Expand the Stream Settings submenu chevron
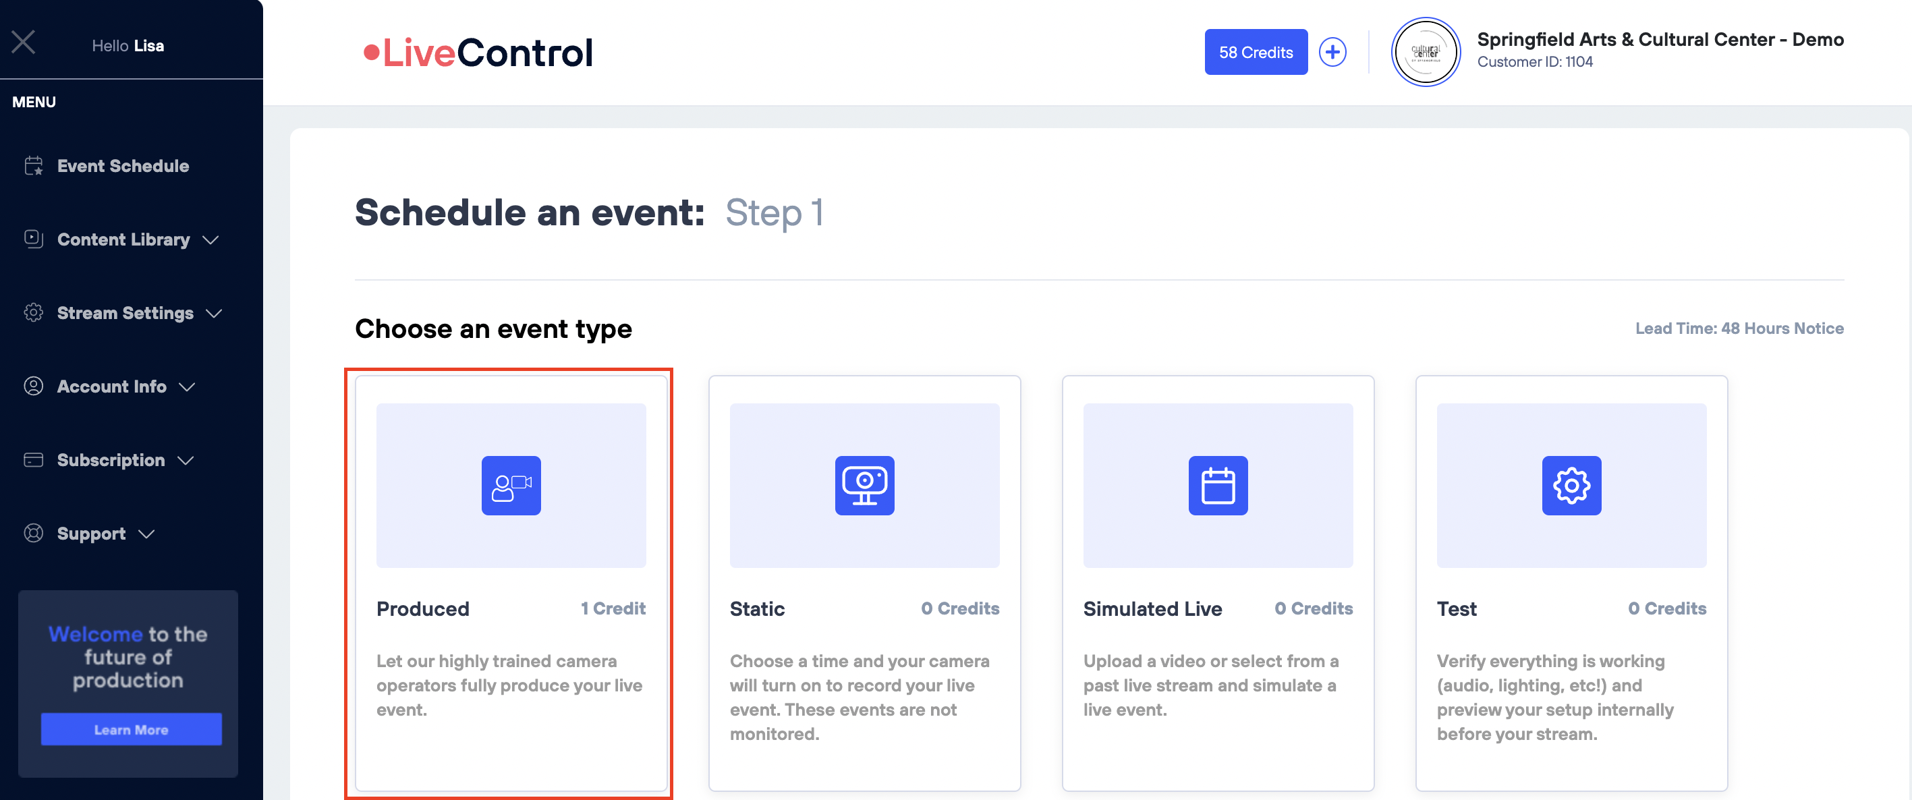Viewport: 1912px width, 800px height. 214,313
